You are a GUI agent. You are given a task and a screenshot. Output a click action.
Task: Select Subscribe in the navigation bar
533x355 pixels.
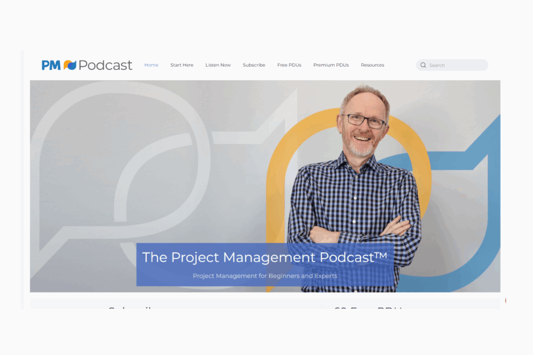pos(254,65)
